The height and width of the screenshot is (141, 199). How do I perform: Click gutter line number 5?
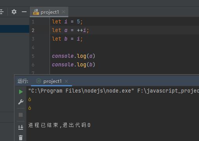click(x=33, y=56)
